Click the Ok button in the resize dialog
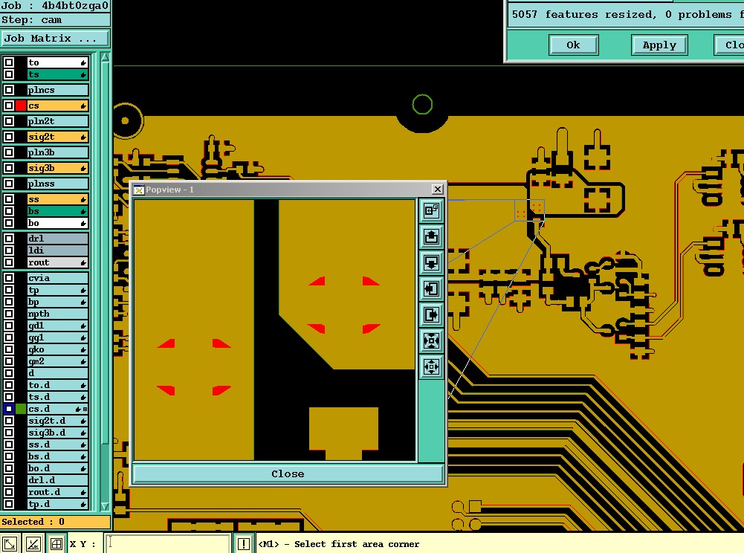Image resolution: width=744 pixels, height=553 pixels. [x=573, y=45]
